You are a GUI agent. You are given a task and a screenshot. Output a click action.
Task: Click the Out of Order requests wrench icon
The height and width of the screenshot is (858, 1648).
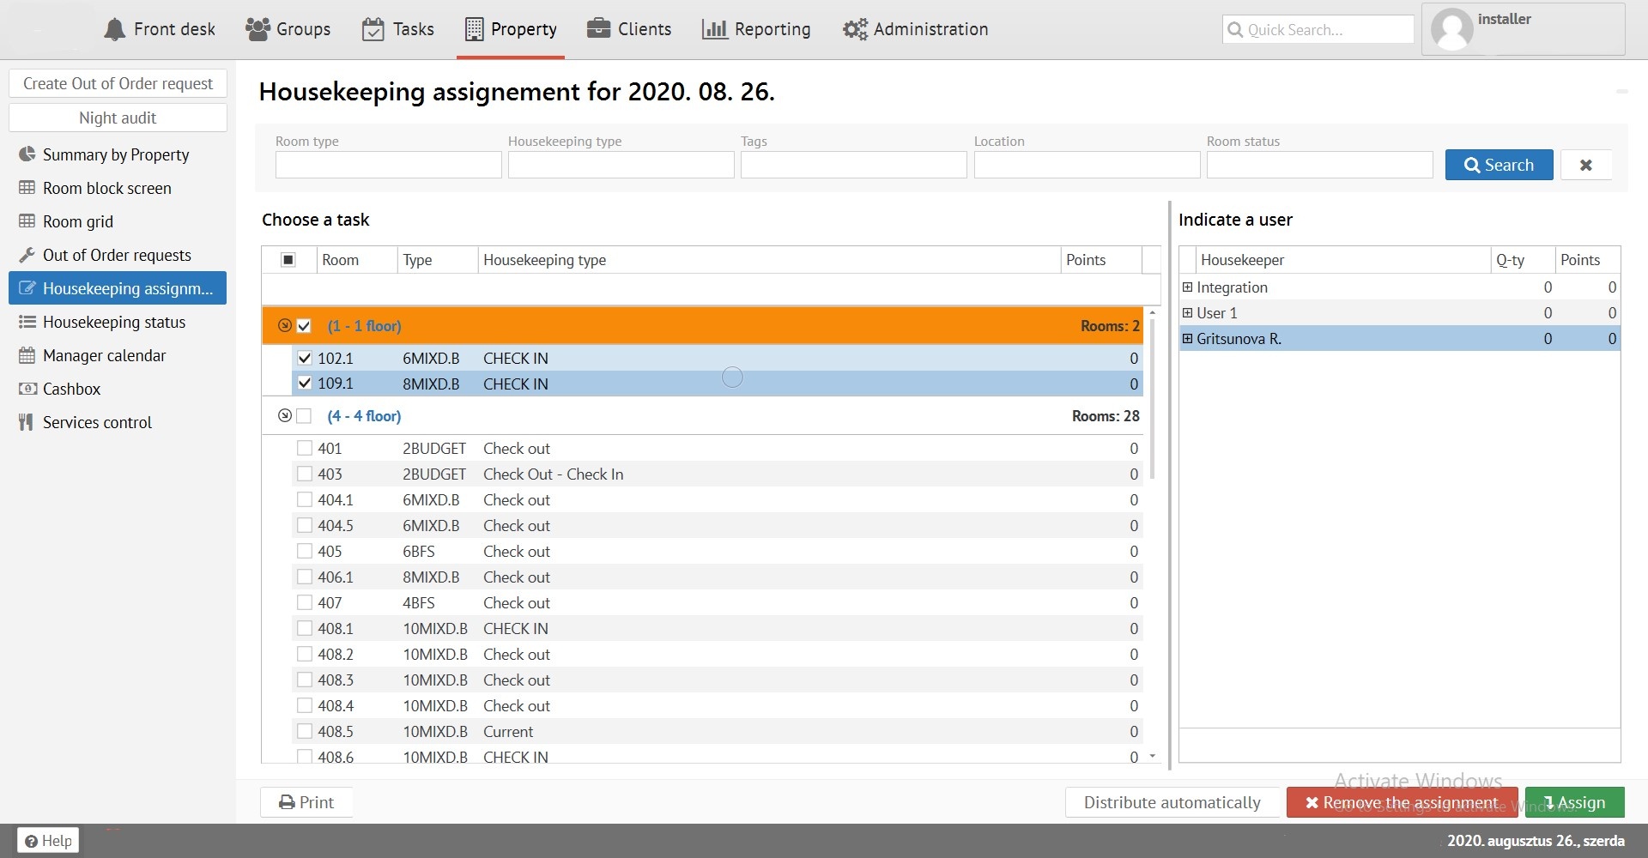(x=27, y=255)
